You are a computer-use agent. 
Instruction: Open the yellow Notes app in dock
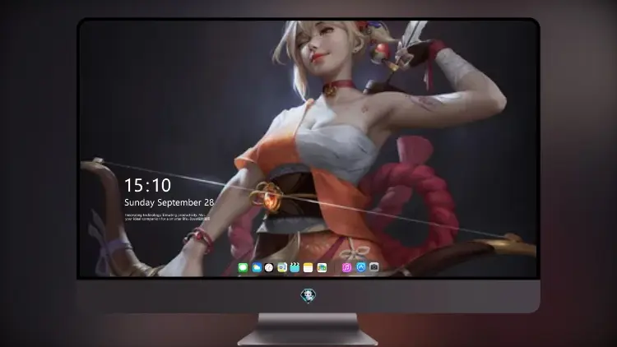308,267
